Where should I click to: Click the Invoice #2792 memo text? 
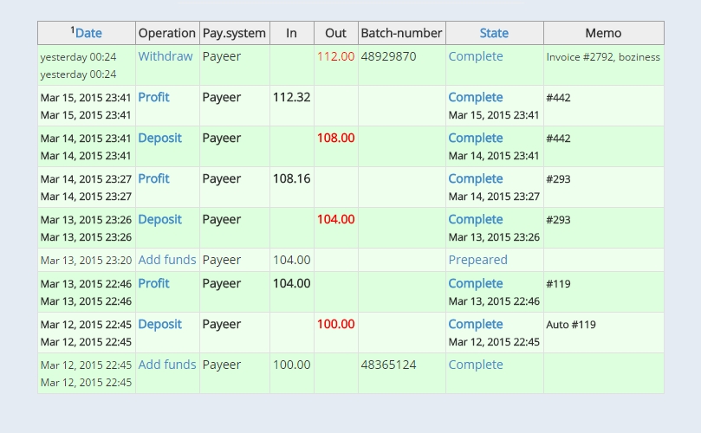602,57
